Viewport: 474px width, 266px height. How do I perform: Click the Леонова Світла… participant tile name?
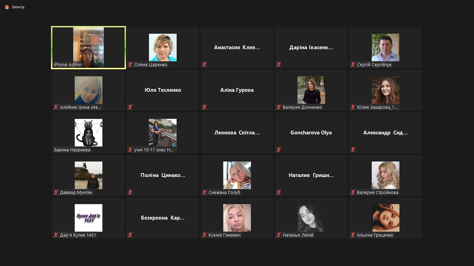(237, 133)
